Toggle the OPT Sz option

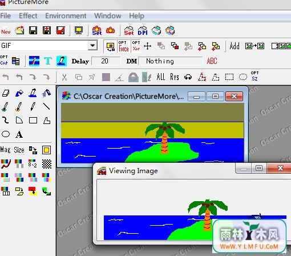(x=254, y=76)
